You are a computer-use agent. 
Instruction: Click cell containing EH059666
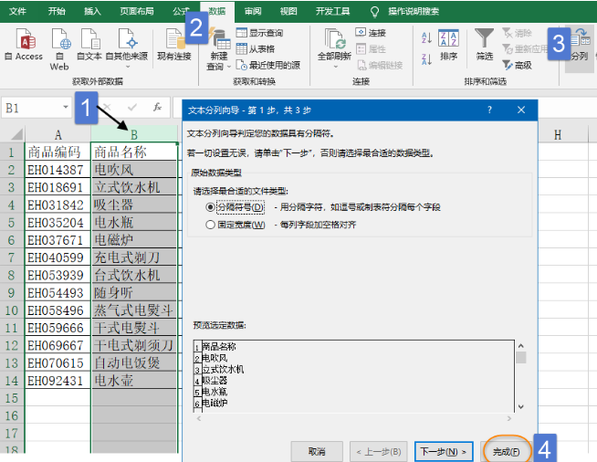[58, 328]
